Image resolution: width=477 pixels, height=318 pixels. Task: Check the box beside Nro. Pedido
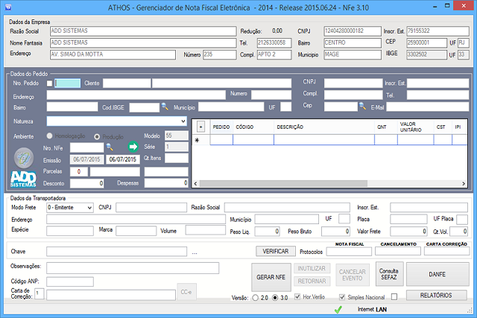coord(49,83)
